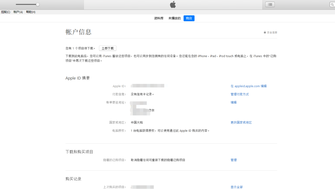Click the 显示全部 link
This screenshot has width=335, height=190.
237,187
